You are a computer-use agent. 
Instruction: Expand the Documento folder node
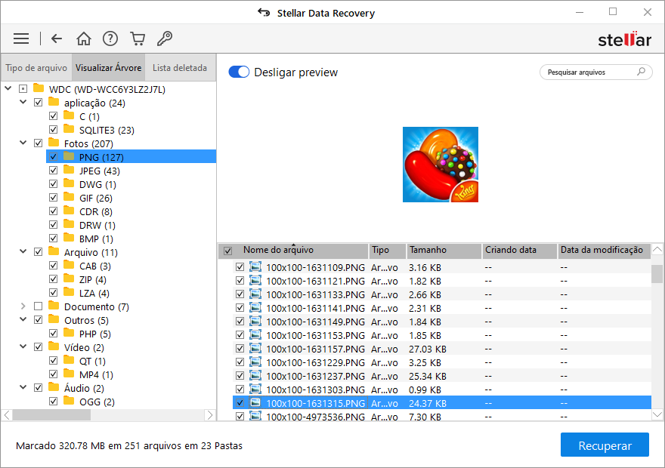point(23,306)
